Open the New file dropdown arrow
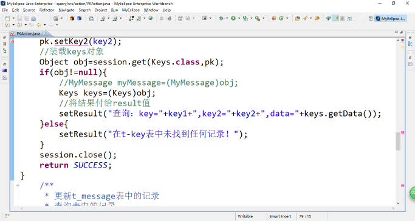Screen dimensions: 415x221 (x=13, y=18)
